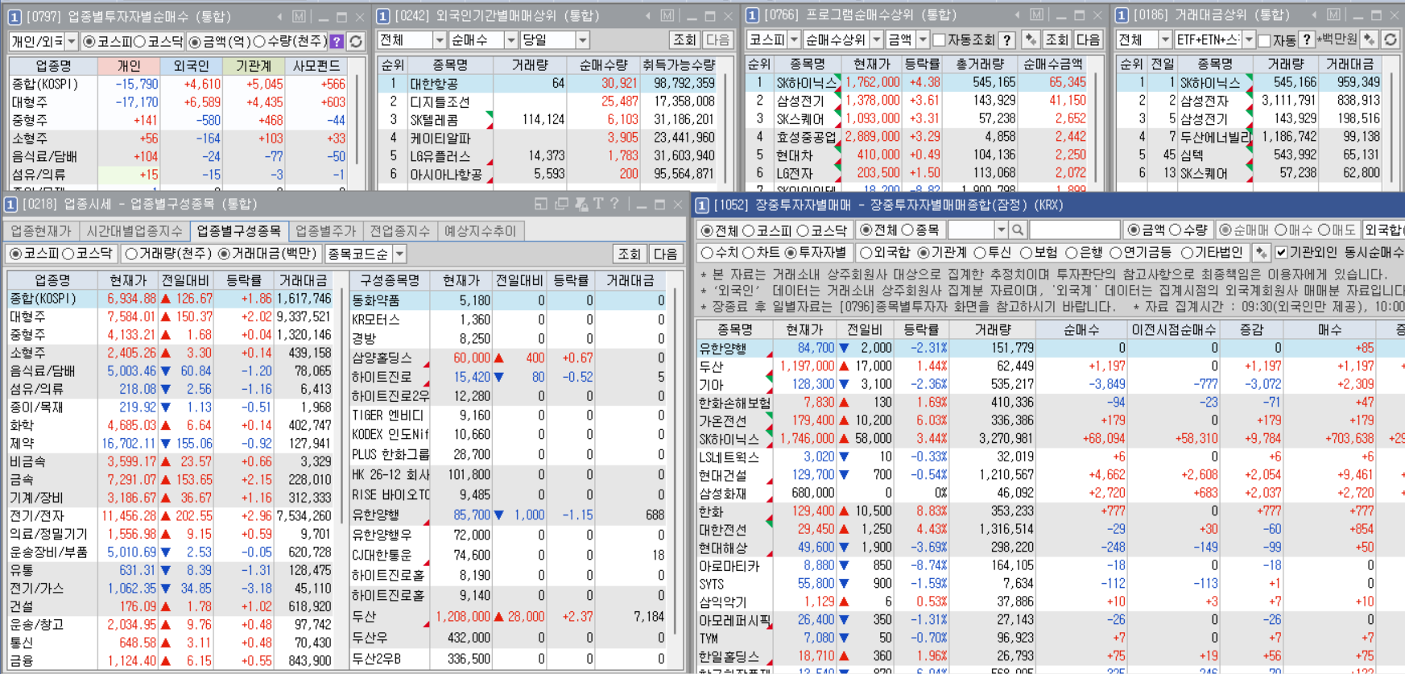Switch to the 업종별주가 tab
The image size is (1405, 674).
pos(325,231)
